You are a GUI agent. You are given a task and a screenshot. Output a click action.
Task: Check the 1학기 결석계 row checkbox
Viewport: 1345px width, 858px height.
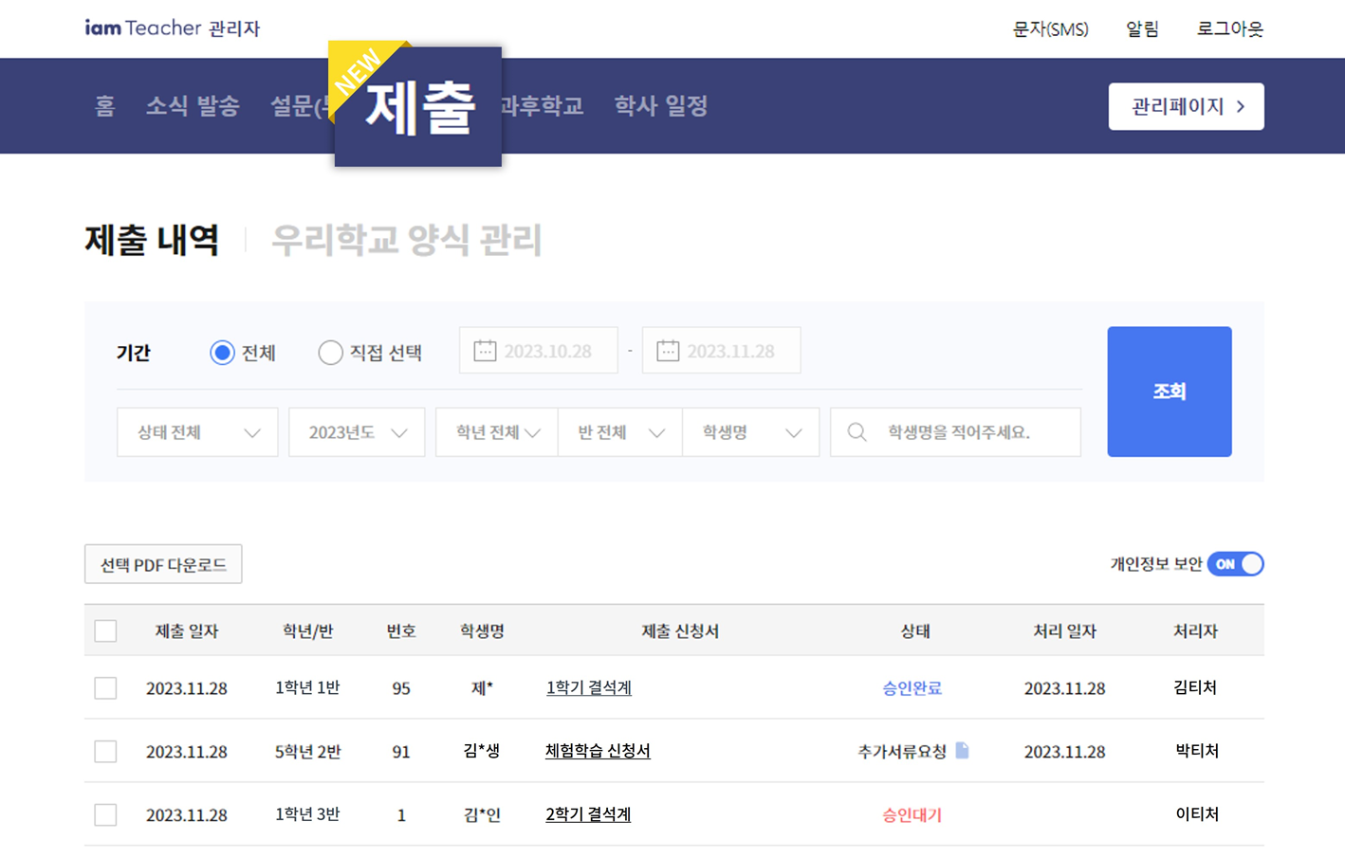(x=105, y=687)
